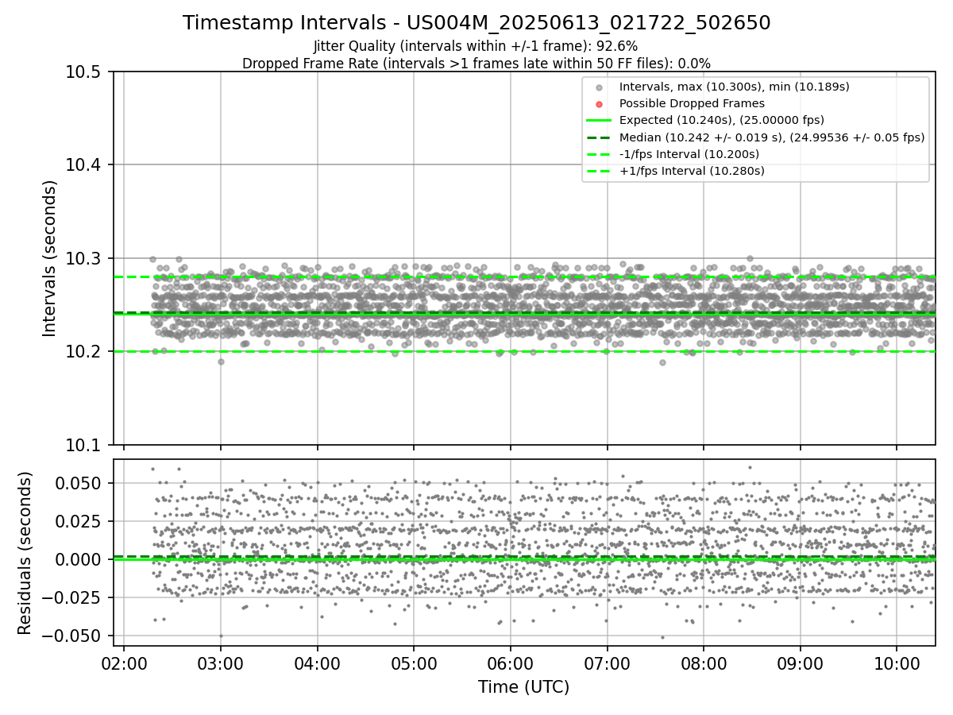The image size is (953, 715).
Task: Click the 04:00 time tick label
Action: point(317,664)
